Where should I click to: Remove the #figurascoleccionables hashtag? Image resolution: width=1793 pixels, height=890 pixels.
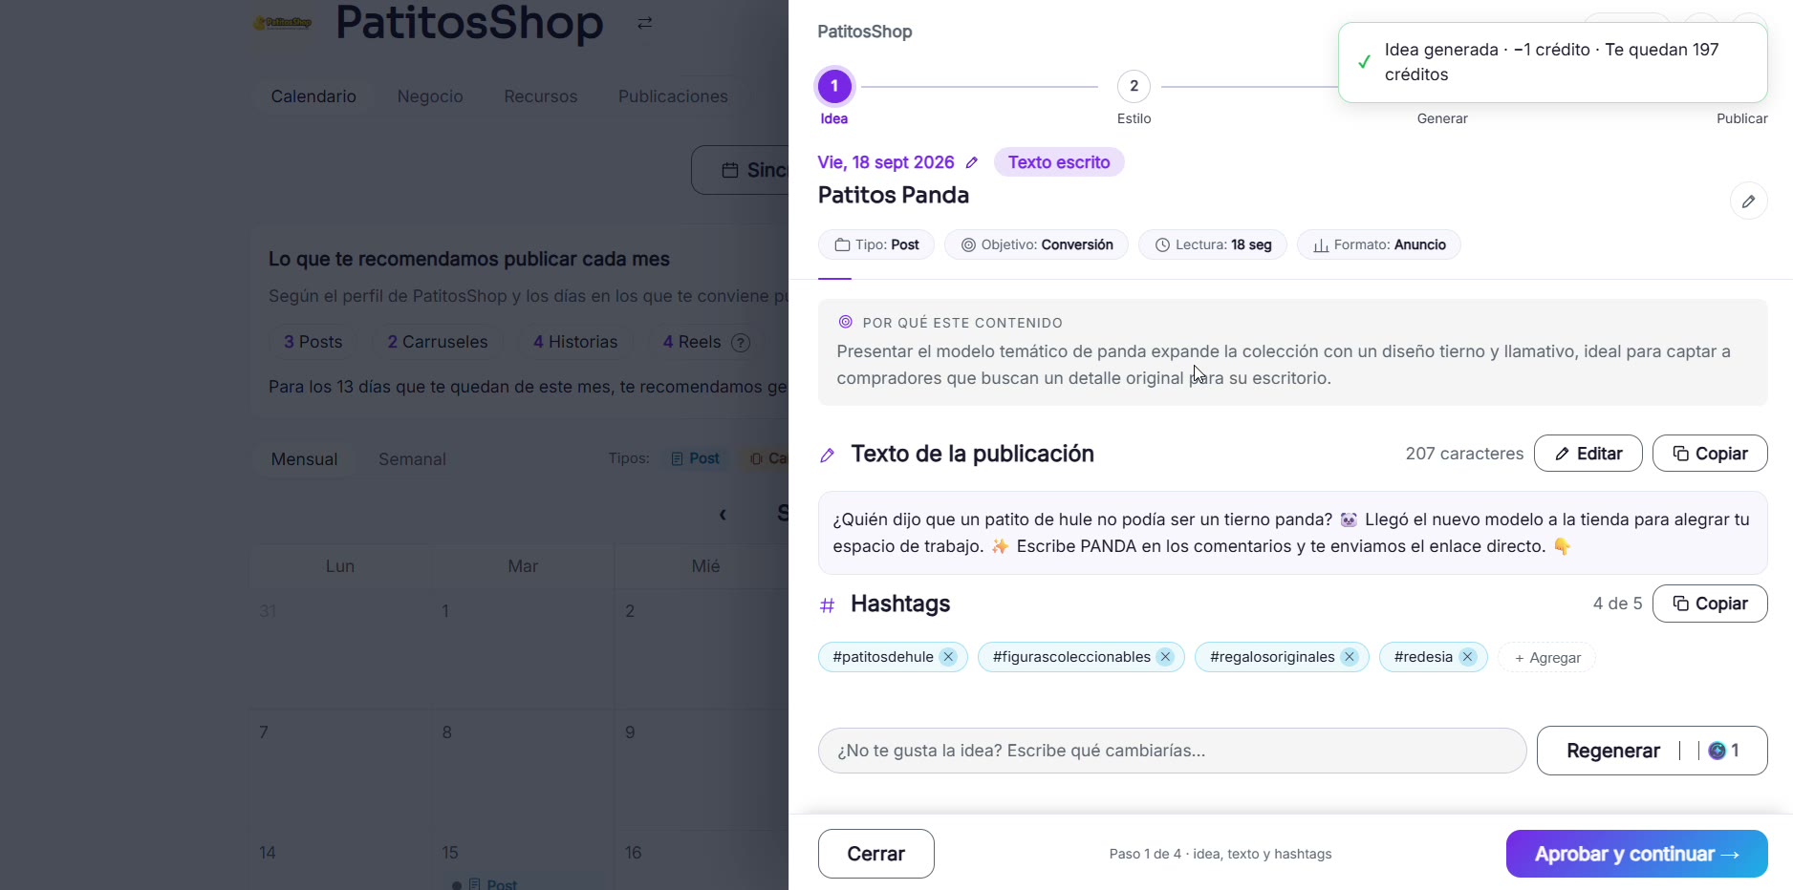point(1165,657)
